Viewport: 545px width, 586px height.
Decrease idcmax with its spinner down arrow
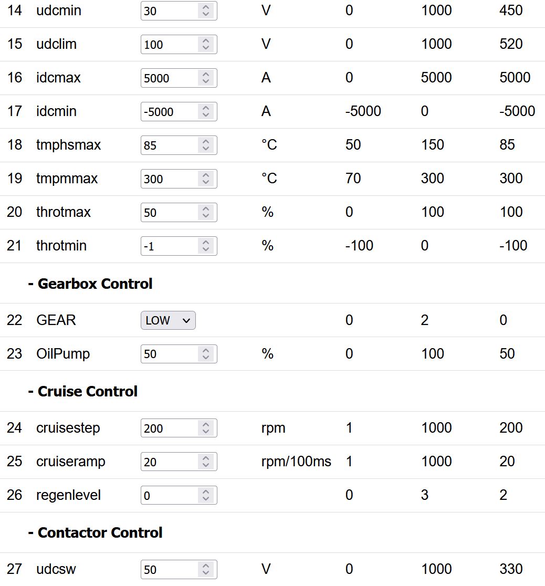pos(206,81)
